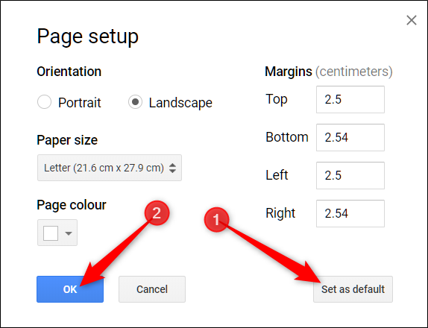Click the white Page colour swatch
The height and width of the screenshot is (328, 428).
pos(51,233)
